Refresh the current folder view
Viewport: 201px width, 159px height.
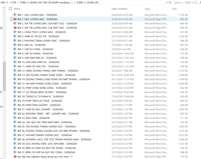point(170,2)
